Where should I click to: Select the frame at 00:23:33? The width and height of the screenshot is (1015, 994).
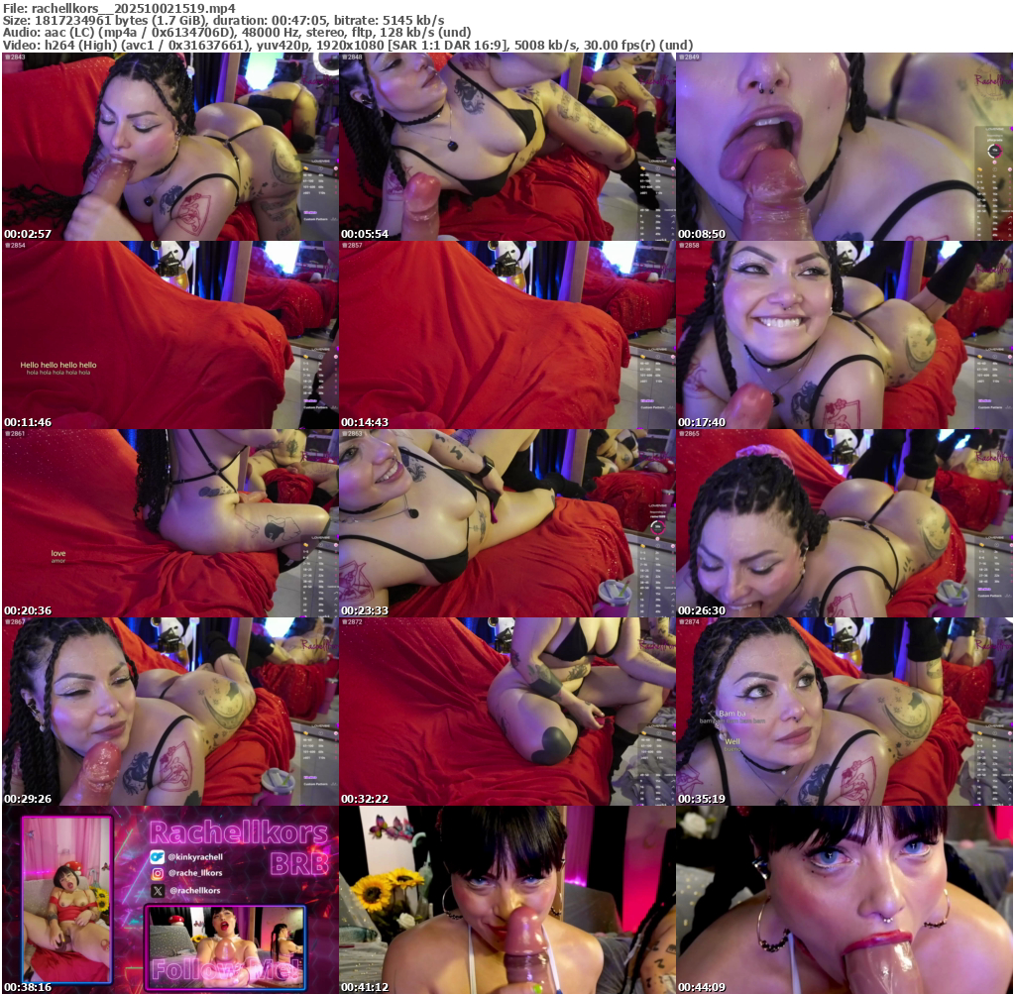click(507, 523)
